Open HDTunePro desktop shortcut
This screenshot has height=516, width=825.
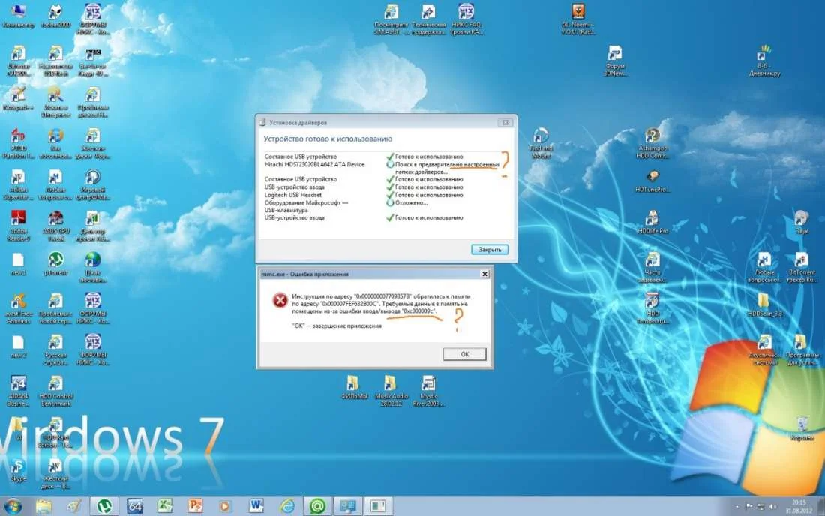click(x=652, y=180)
